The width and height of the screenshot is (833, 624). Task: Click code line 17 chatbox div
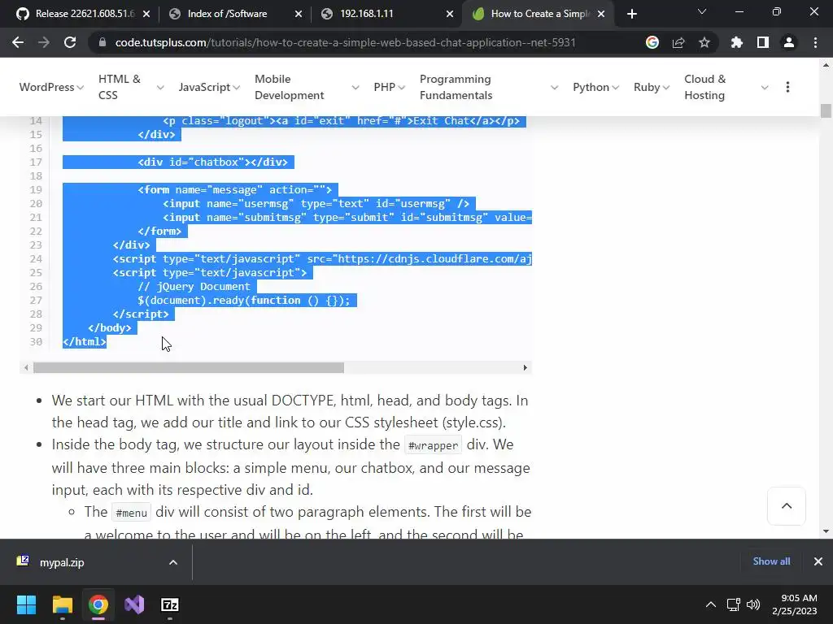tap(212, 162)
